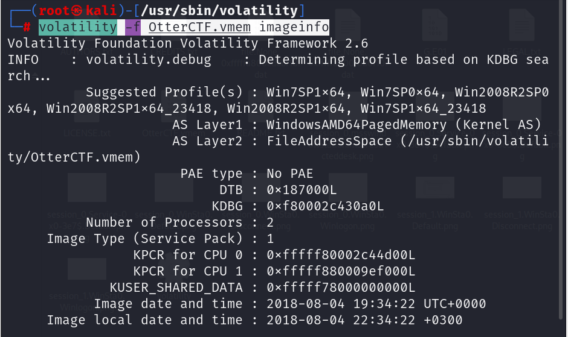
Task: Click the KUSER_SHARED_DATA address value
Action: (x=341, y=288)
